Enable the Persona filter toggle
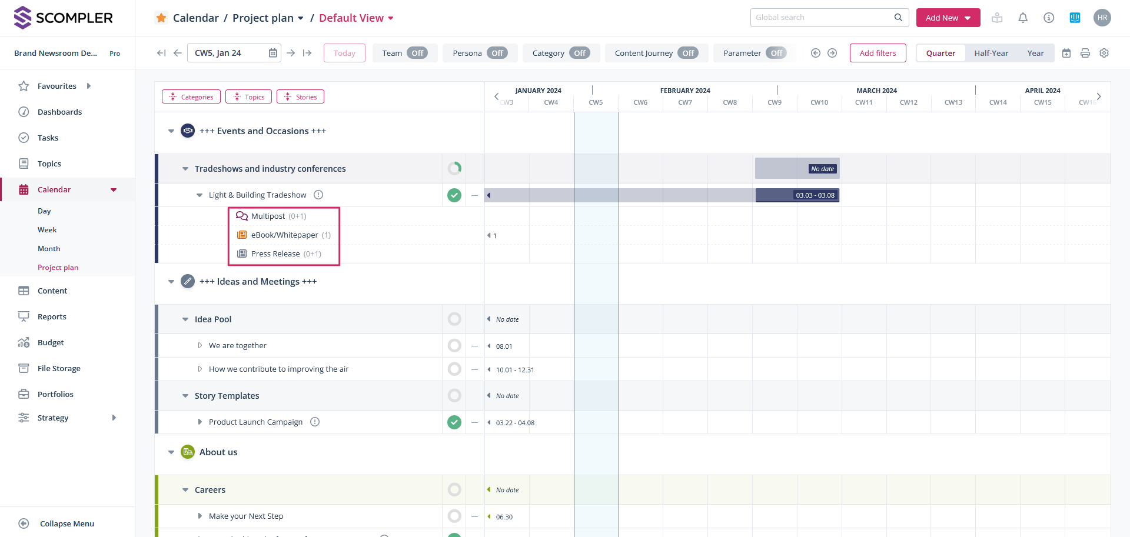This screenshot has width=1130, height=537. (497, 53)
